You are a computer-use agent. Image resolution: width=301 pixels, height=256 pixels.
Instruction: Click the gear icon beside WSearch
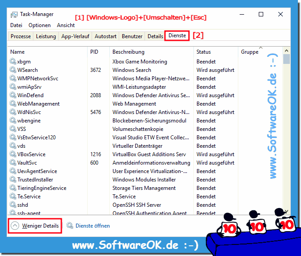pyautogui.click(x=13, y=70)
